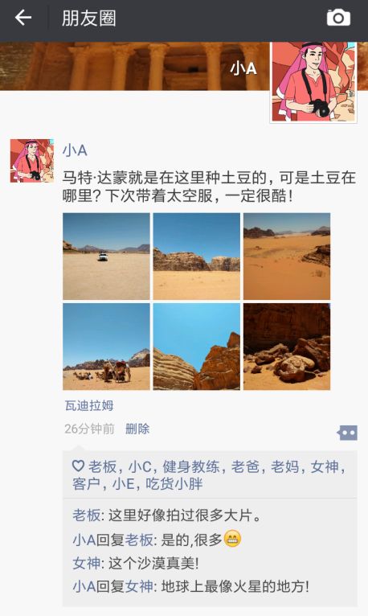Open 小A's small avatar beside the post
Screen dimensions: 368x616
point(32,161)
